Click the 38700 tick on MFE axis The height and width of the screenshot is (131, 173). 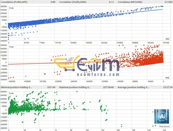click(26, 43)
